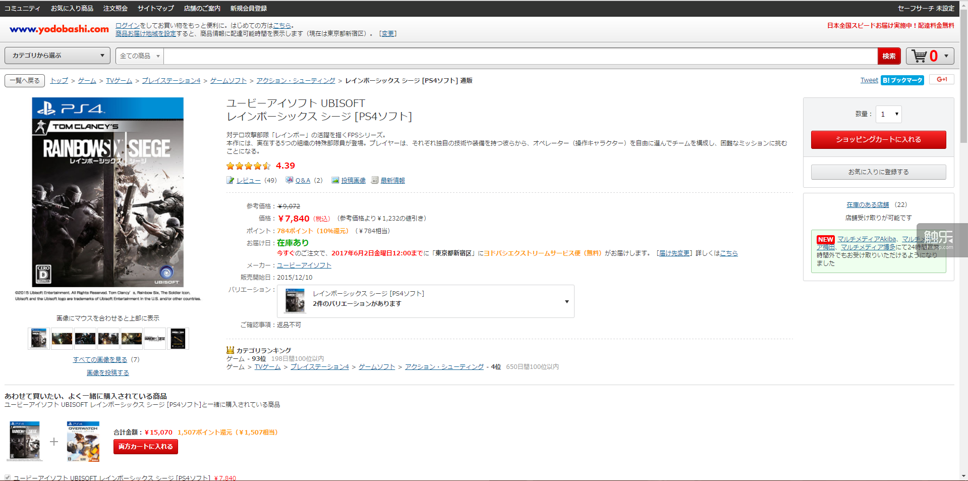Click the Q&A speech bubble icon
Viewport: 968px width, 481px height.
(x=289, y=180)
